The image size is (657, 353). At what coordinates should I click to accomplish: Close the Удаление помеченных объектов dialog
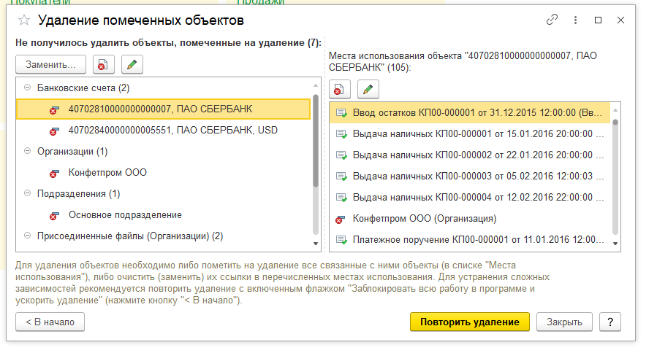pos(621,20)
